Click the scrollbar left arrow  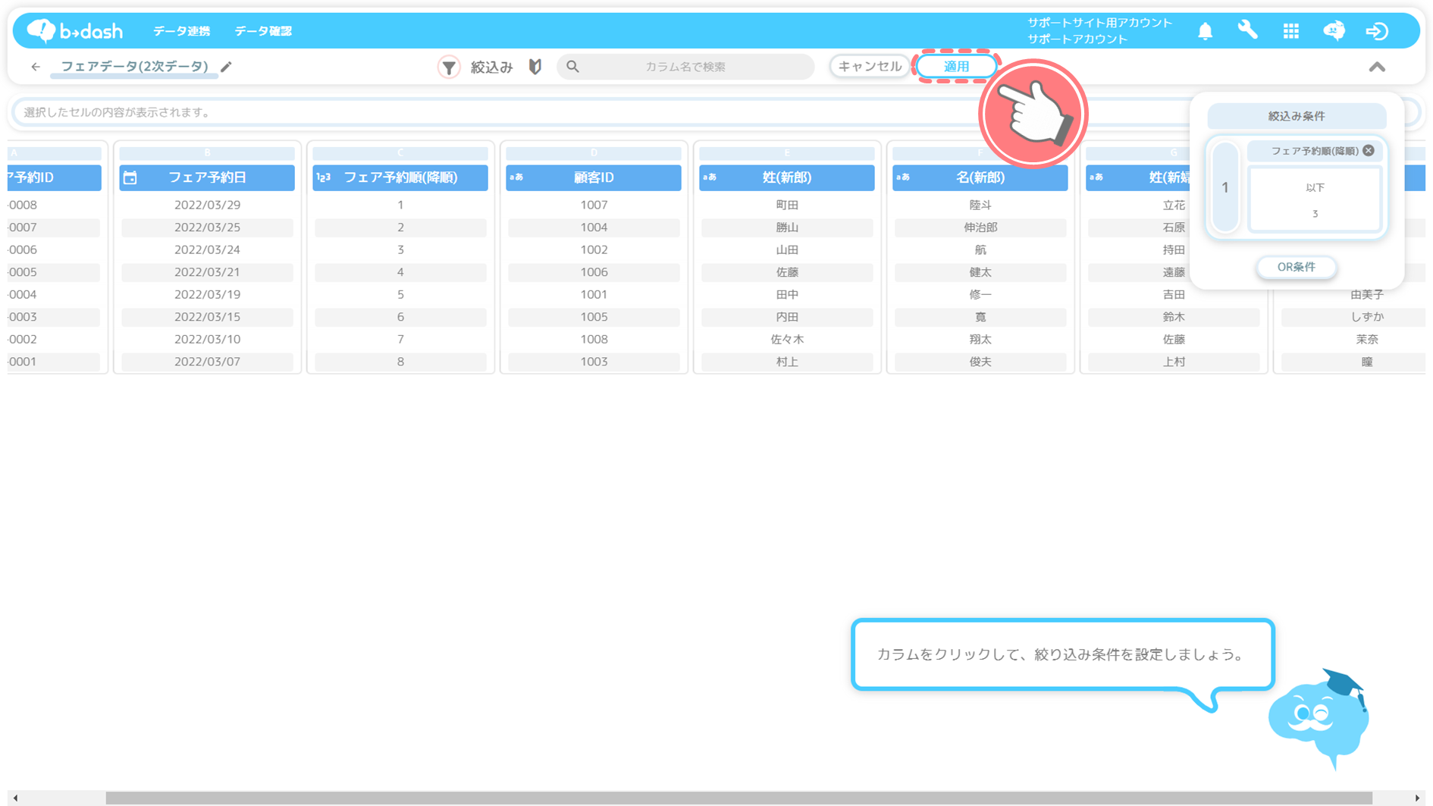(x=16, y=798)
